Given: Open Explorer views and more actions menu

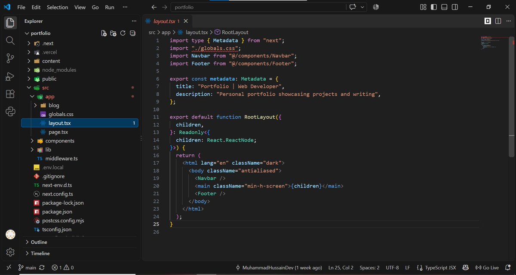Looking at the screenshot, I should pos(134,21).
